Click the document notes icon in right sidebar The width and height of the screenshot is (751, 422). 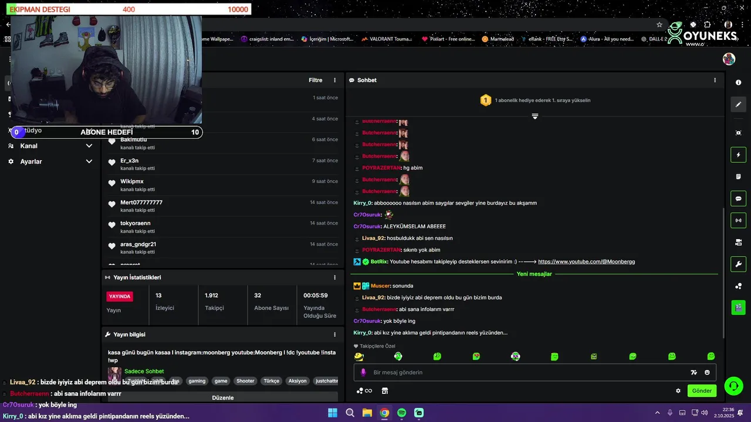[738, 176]
